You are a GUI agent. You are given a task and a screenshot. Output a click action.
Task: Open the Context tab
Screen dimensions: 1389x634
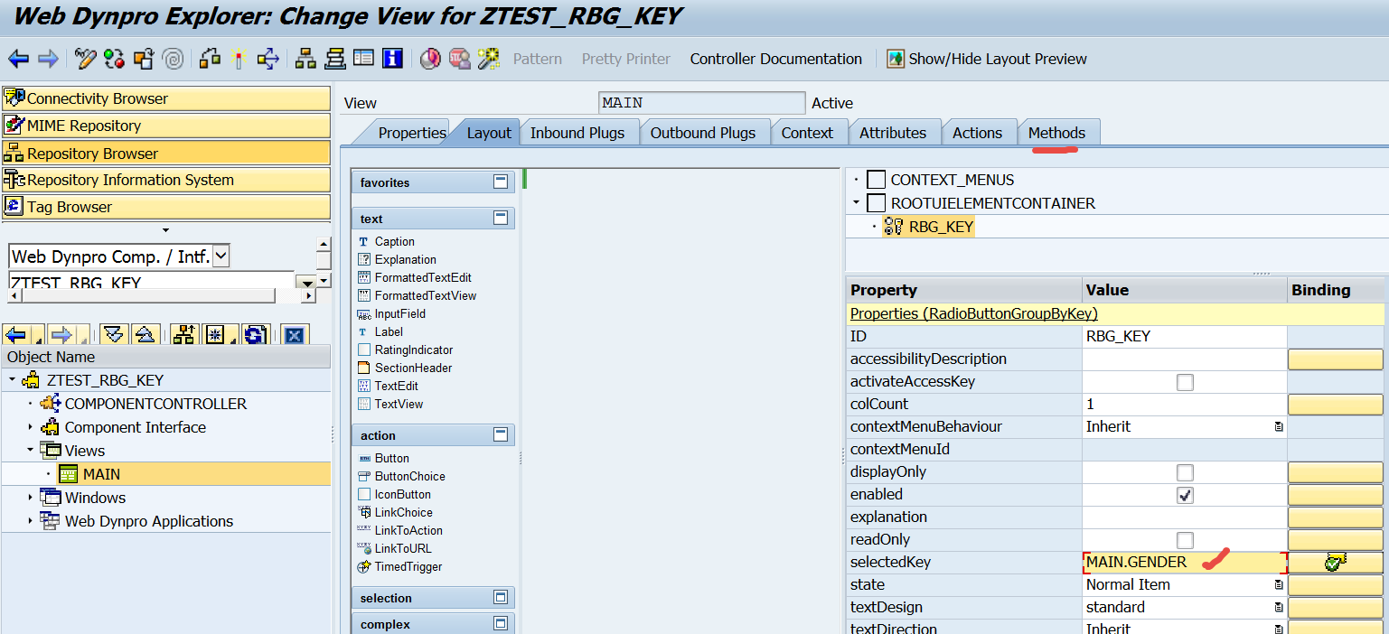[806, 133]
